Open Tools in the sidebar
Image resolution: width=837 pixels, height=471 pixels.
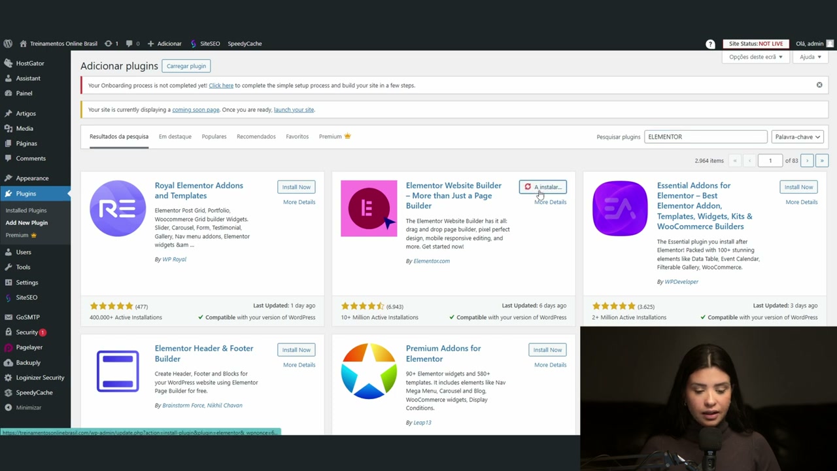click(x=23, y=268)
